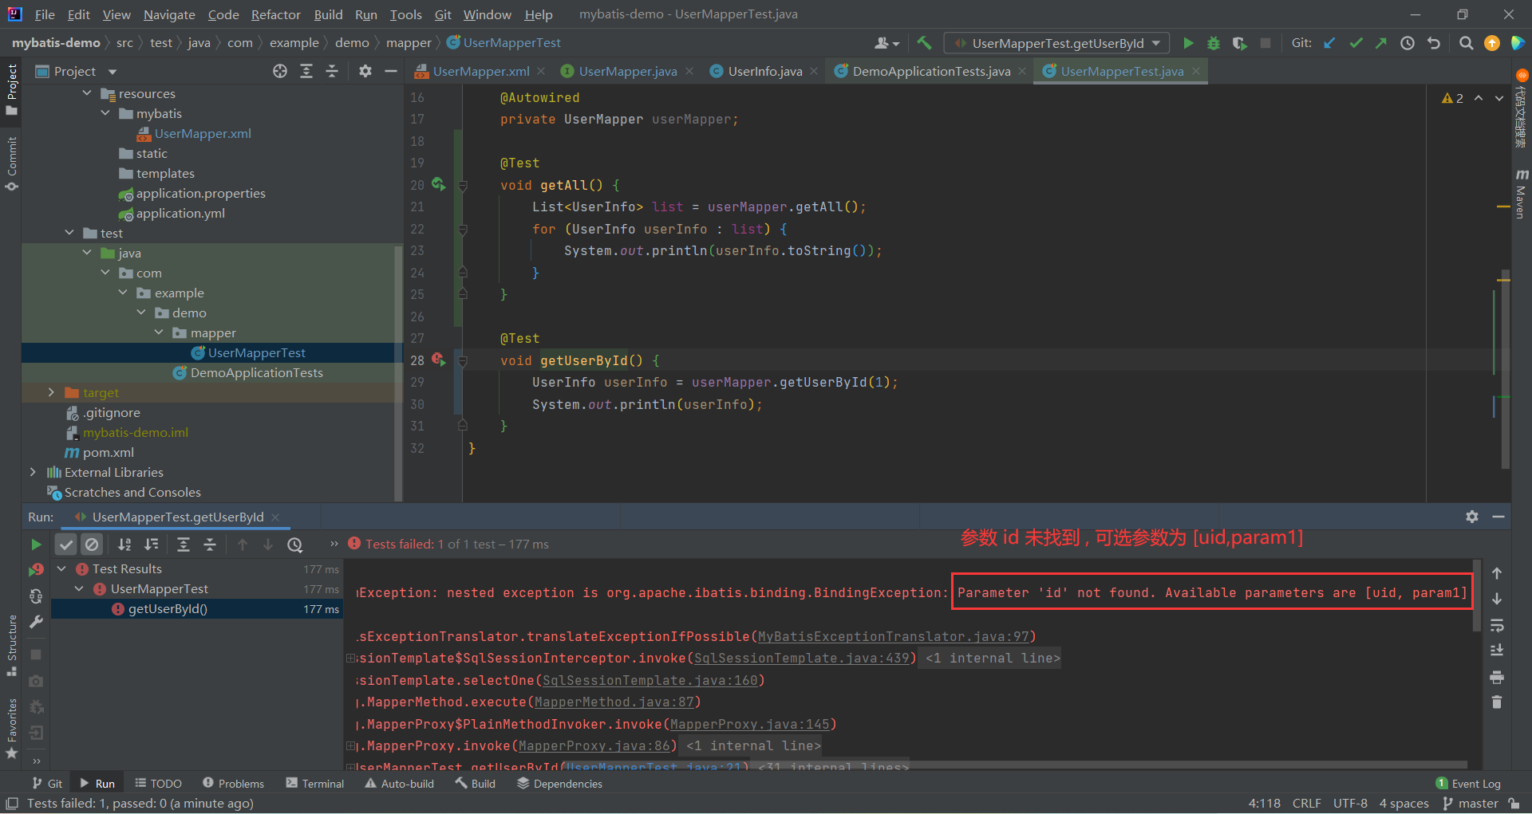Expand External Libraries node
The height and width of the screenshot is (814, 1532).
click(x=33, y=472)
